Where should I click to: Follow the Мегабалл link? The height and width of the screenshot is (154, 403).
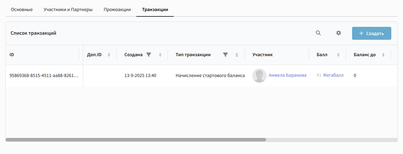click(333, 75)
